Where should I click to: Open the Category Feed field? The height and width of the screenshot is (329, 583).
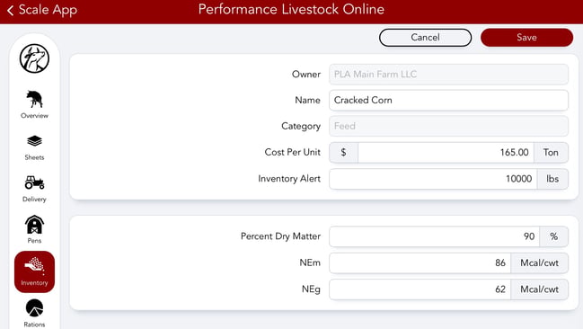[448, 126]
